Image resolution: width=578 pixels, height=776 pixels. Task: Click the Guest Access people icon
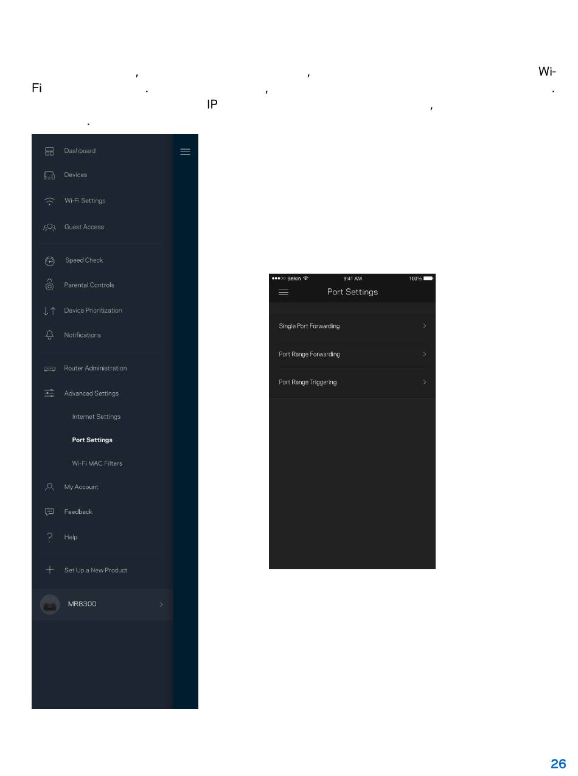click(x=50, y=227)
